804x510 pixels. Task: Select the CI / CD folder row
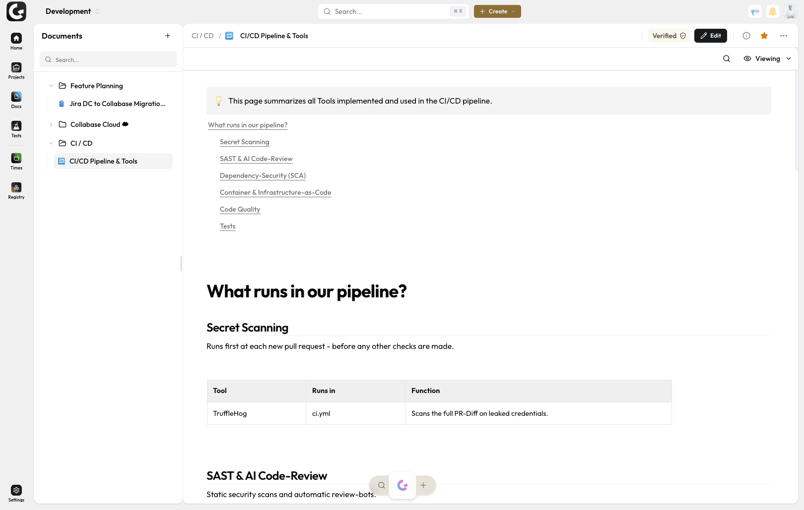point(109,143)
